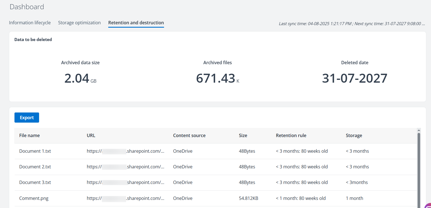Switch to the Information lifecycle tab
This screenshot has width=431, height=208.
pyautogui.click(x=30, y=23)
